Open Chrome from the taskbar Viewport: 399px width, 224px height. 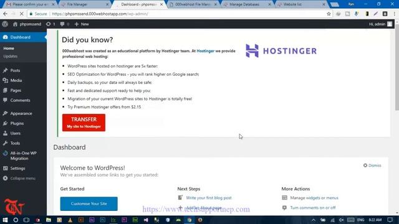tap(190, 220)
